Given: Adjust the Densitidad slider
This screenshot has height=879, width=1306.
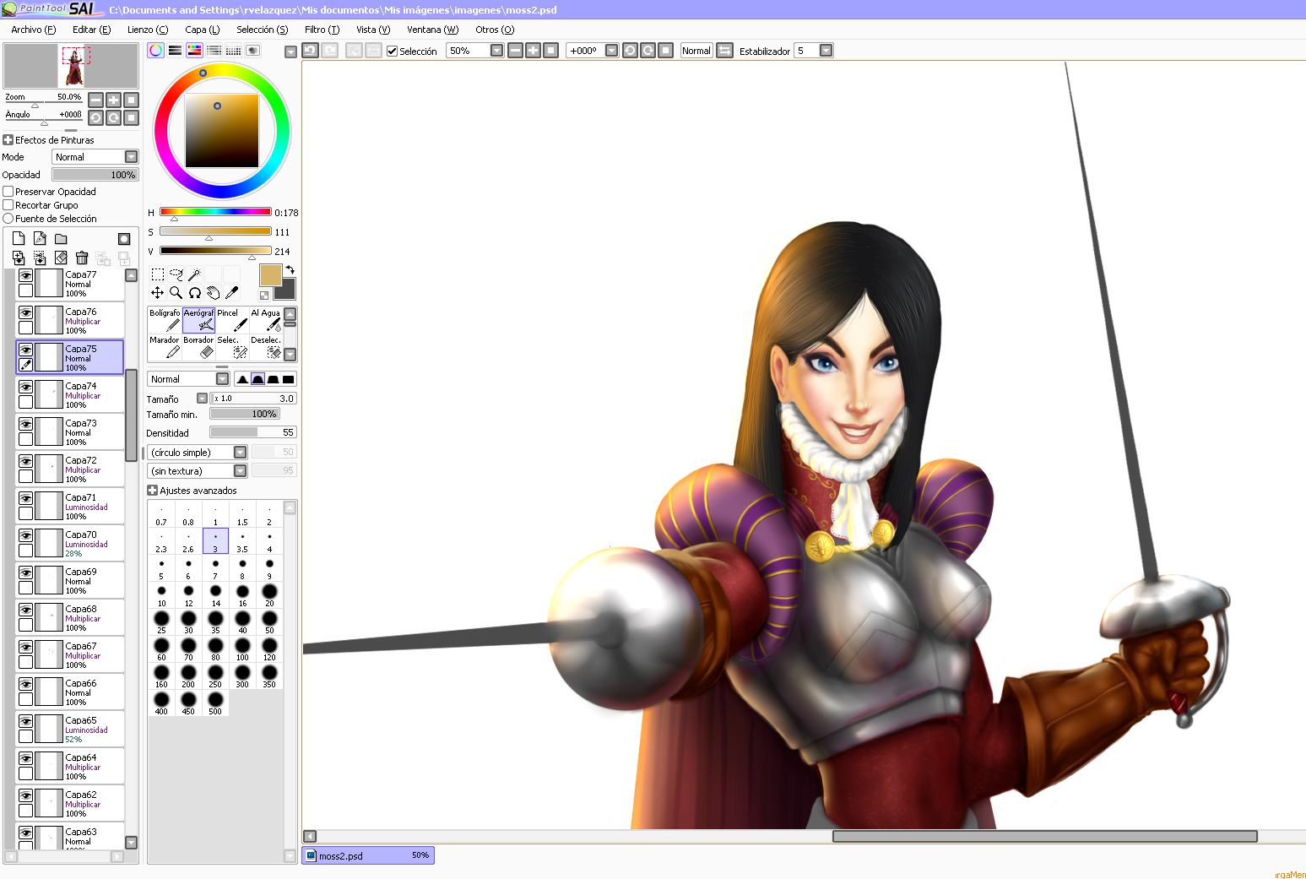Looking at the screenshot, I should point(252,432).
